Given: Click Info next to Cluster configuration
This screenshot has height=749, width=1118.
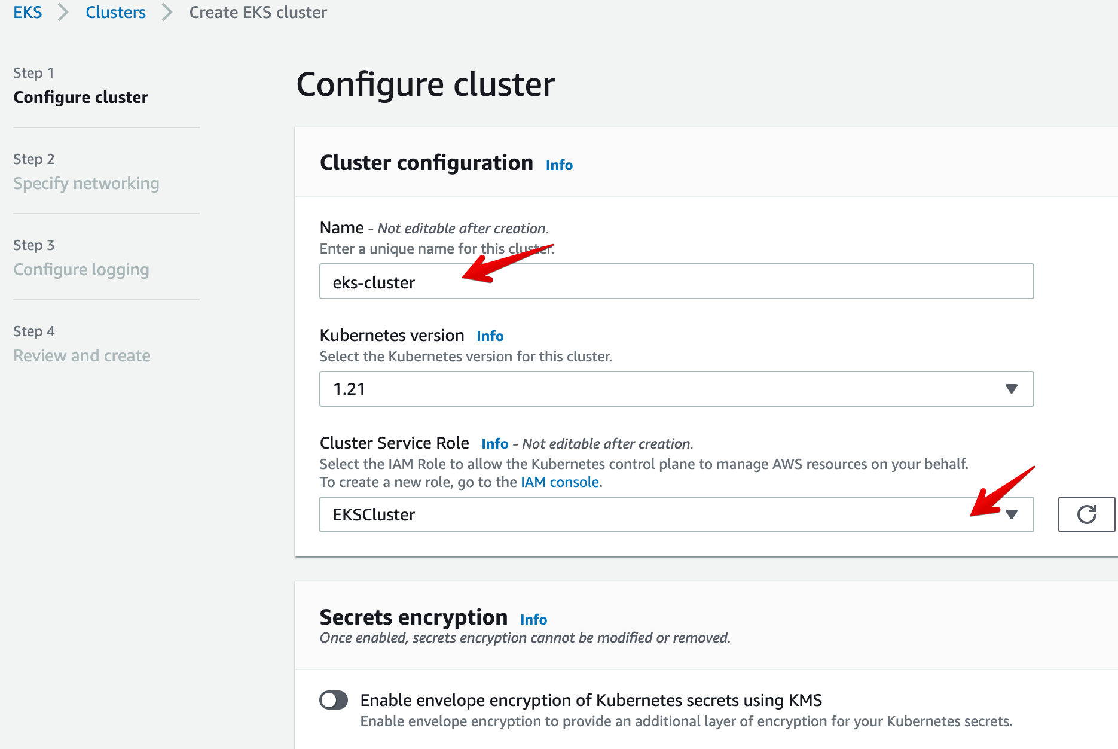Looking at the screenshot, I should tap(559, 165).
